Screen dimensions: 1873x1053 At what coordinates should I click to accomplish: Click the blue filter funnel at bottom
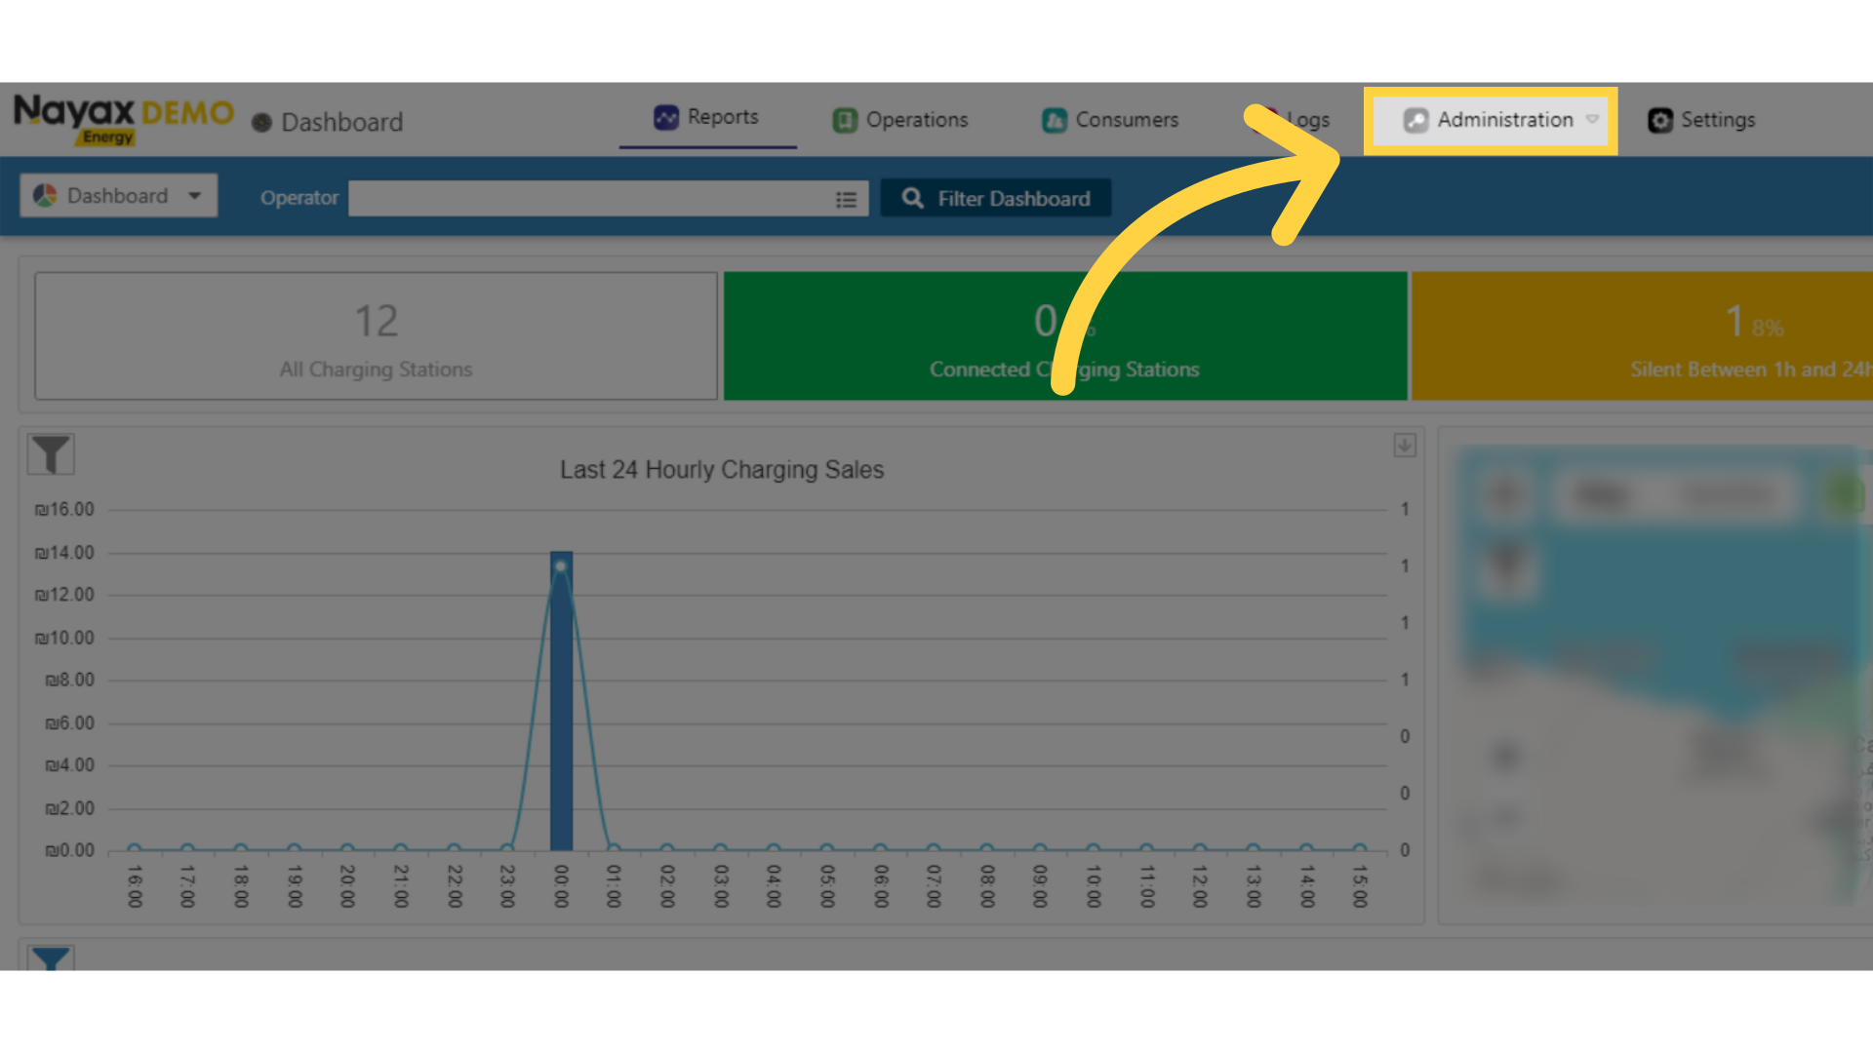point(51,957)
